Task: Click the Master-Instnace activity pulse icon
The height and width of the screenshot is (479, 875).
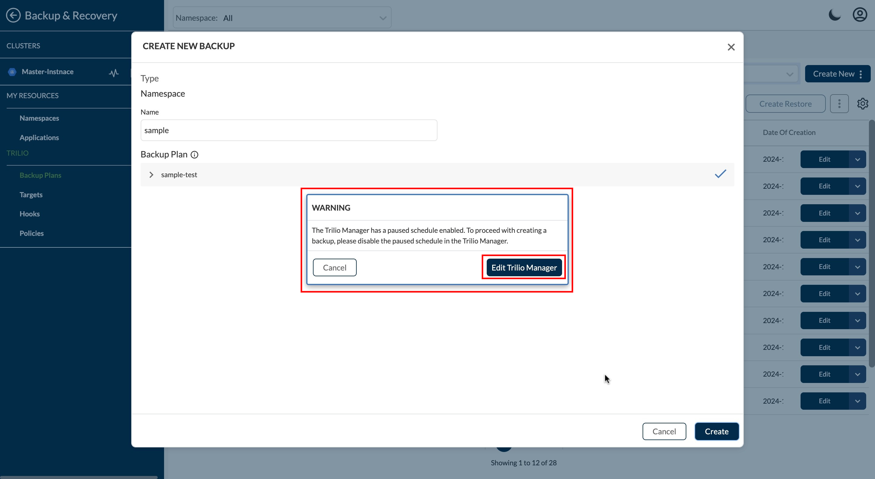Action: (x=114, y=72)
